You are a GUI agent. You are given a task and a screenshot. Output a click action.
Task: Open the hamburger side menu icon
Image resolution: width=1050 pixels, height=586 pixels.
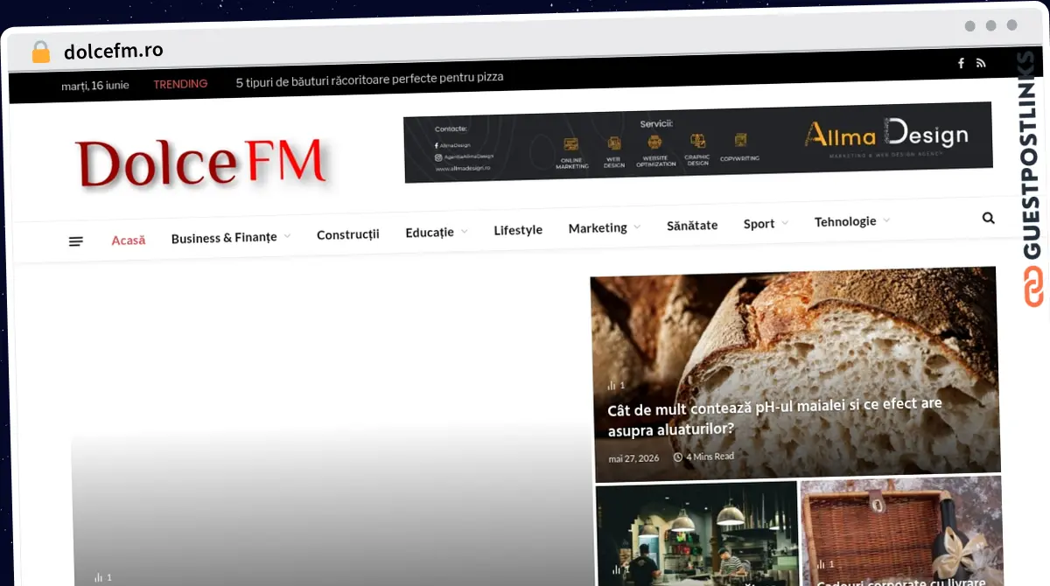tap(76, 241)
